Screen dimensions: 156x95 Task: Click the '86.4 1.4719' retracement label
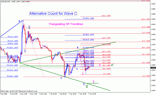107,55
